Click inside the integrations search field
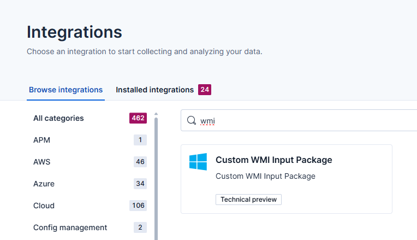The image size is (417, 240). click(306, 121)
